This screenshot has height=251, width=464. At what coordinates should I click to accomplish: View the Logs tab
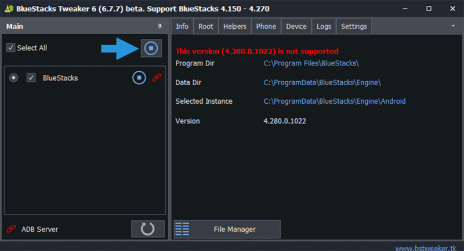324,26
